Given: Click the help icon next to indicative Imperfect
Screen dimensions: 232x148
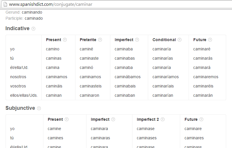Looking at the screenshot, I should [x=137, y=40].
